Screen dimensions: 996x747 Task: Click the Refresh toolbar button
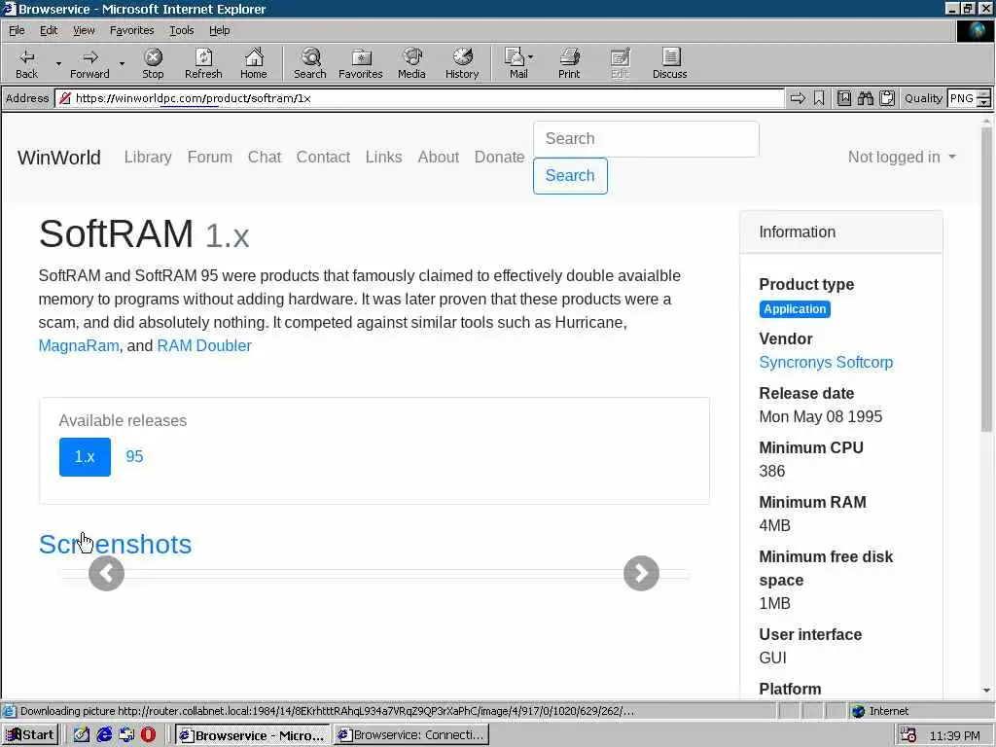tap(203, 63)
